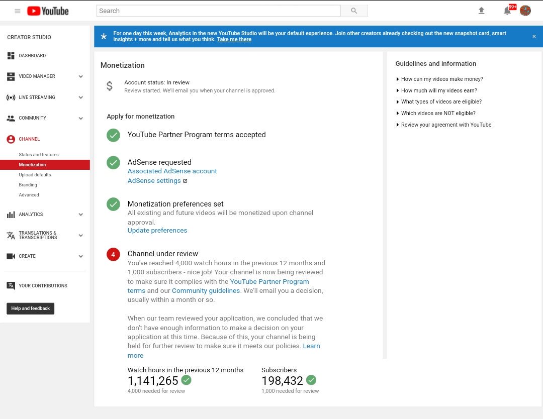Open the Community guidelines link

coord(206,290)
